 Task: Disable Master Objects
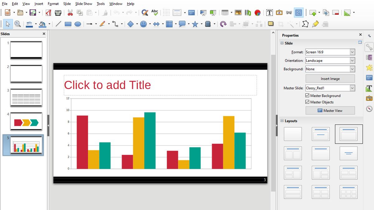(x=307, y=102)
